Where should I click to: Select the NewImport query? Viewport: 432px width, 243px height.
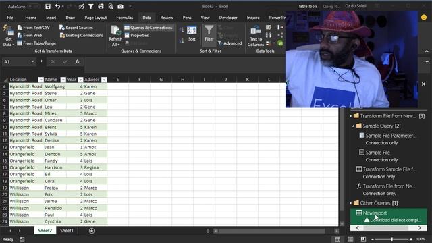tap(389, 216)
